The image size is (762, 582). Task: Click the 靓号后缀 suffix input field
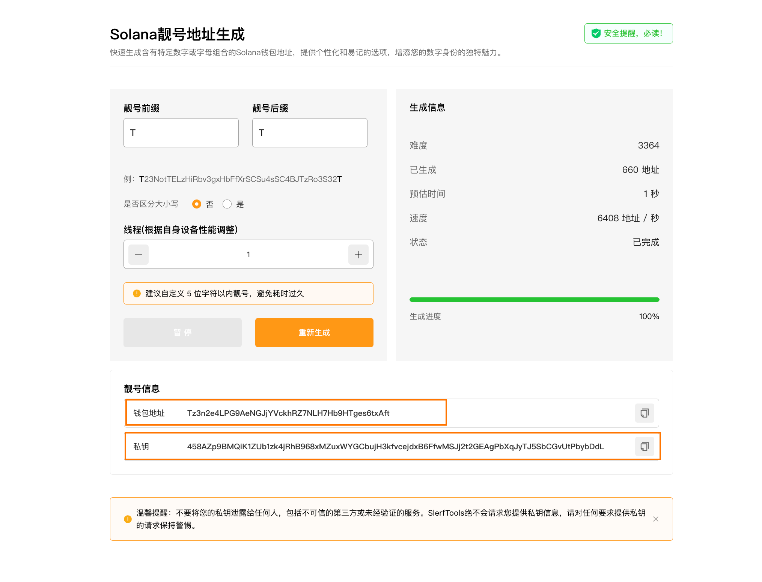click(310, 133)
